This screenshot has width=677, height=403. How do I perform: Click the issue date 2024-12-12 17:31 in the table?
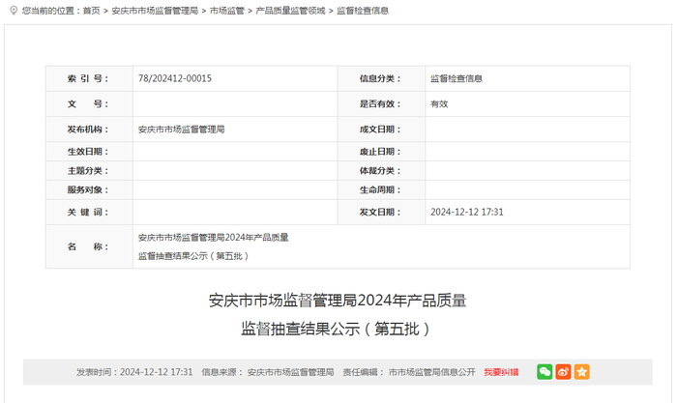467,212
